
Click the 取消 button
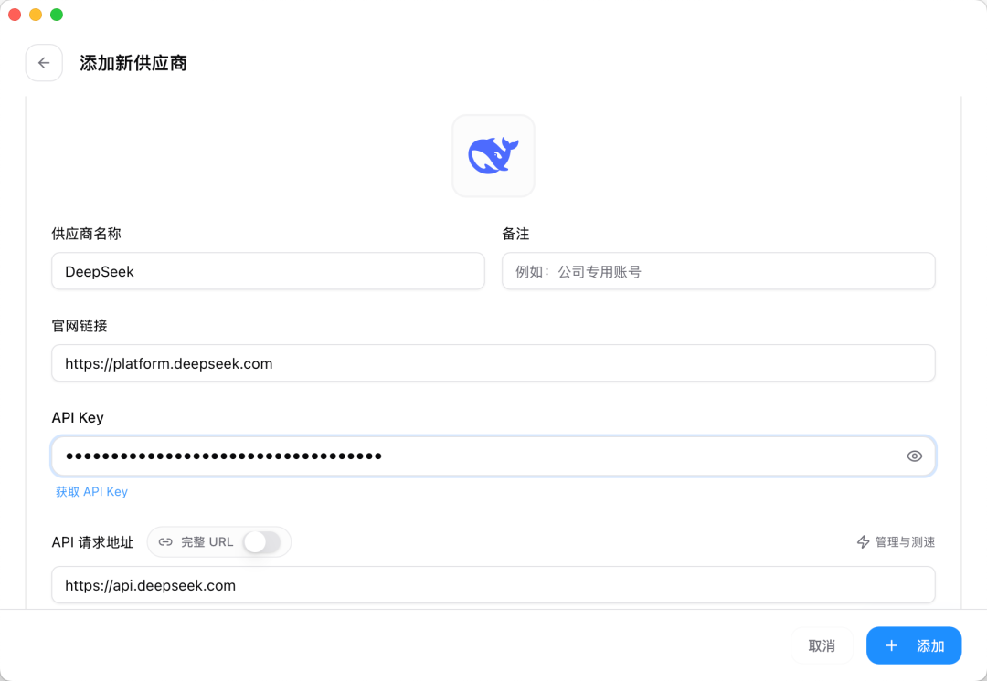click(822, 645)
